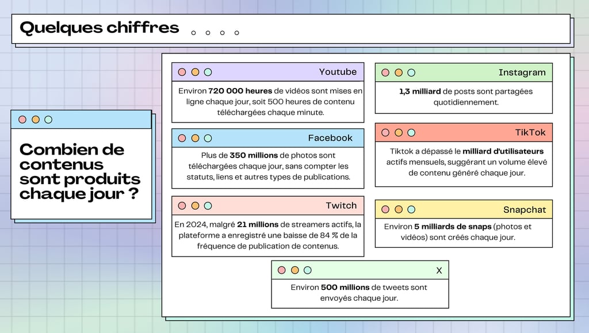Viewport: 589px width, 333px height.
Task: Click the orange dot above the 'Combien de contenus' card
Action: click(36, 120)
